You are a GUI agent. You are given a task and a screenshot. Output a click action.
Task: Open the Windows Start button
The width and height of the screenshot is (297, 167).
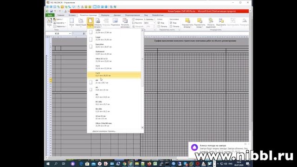(48, 164)
